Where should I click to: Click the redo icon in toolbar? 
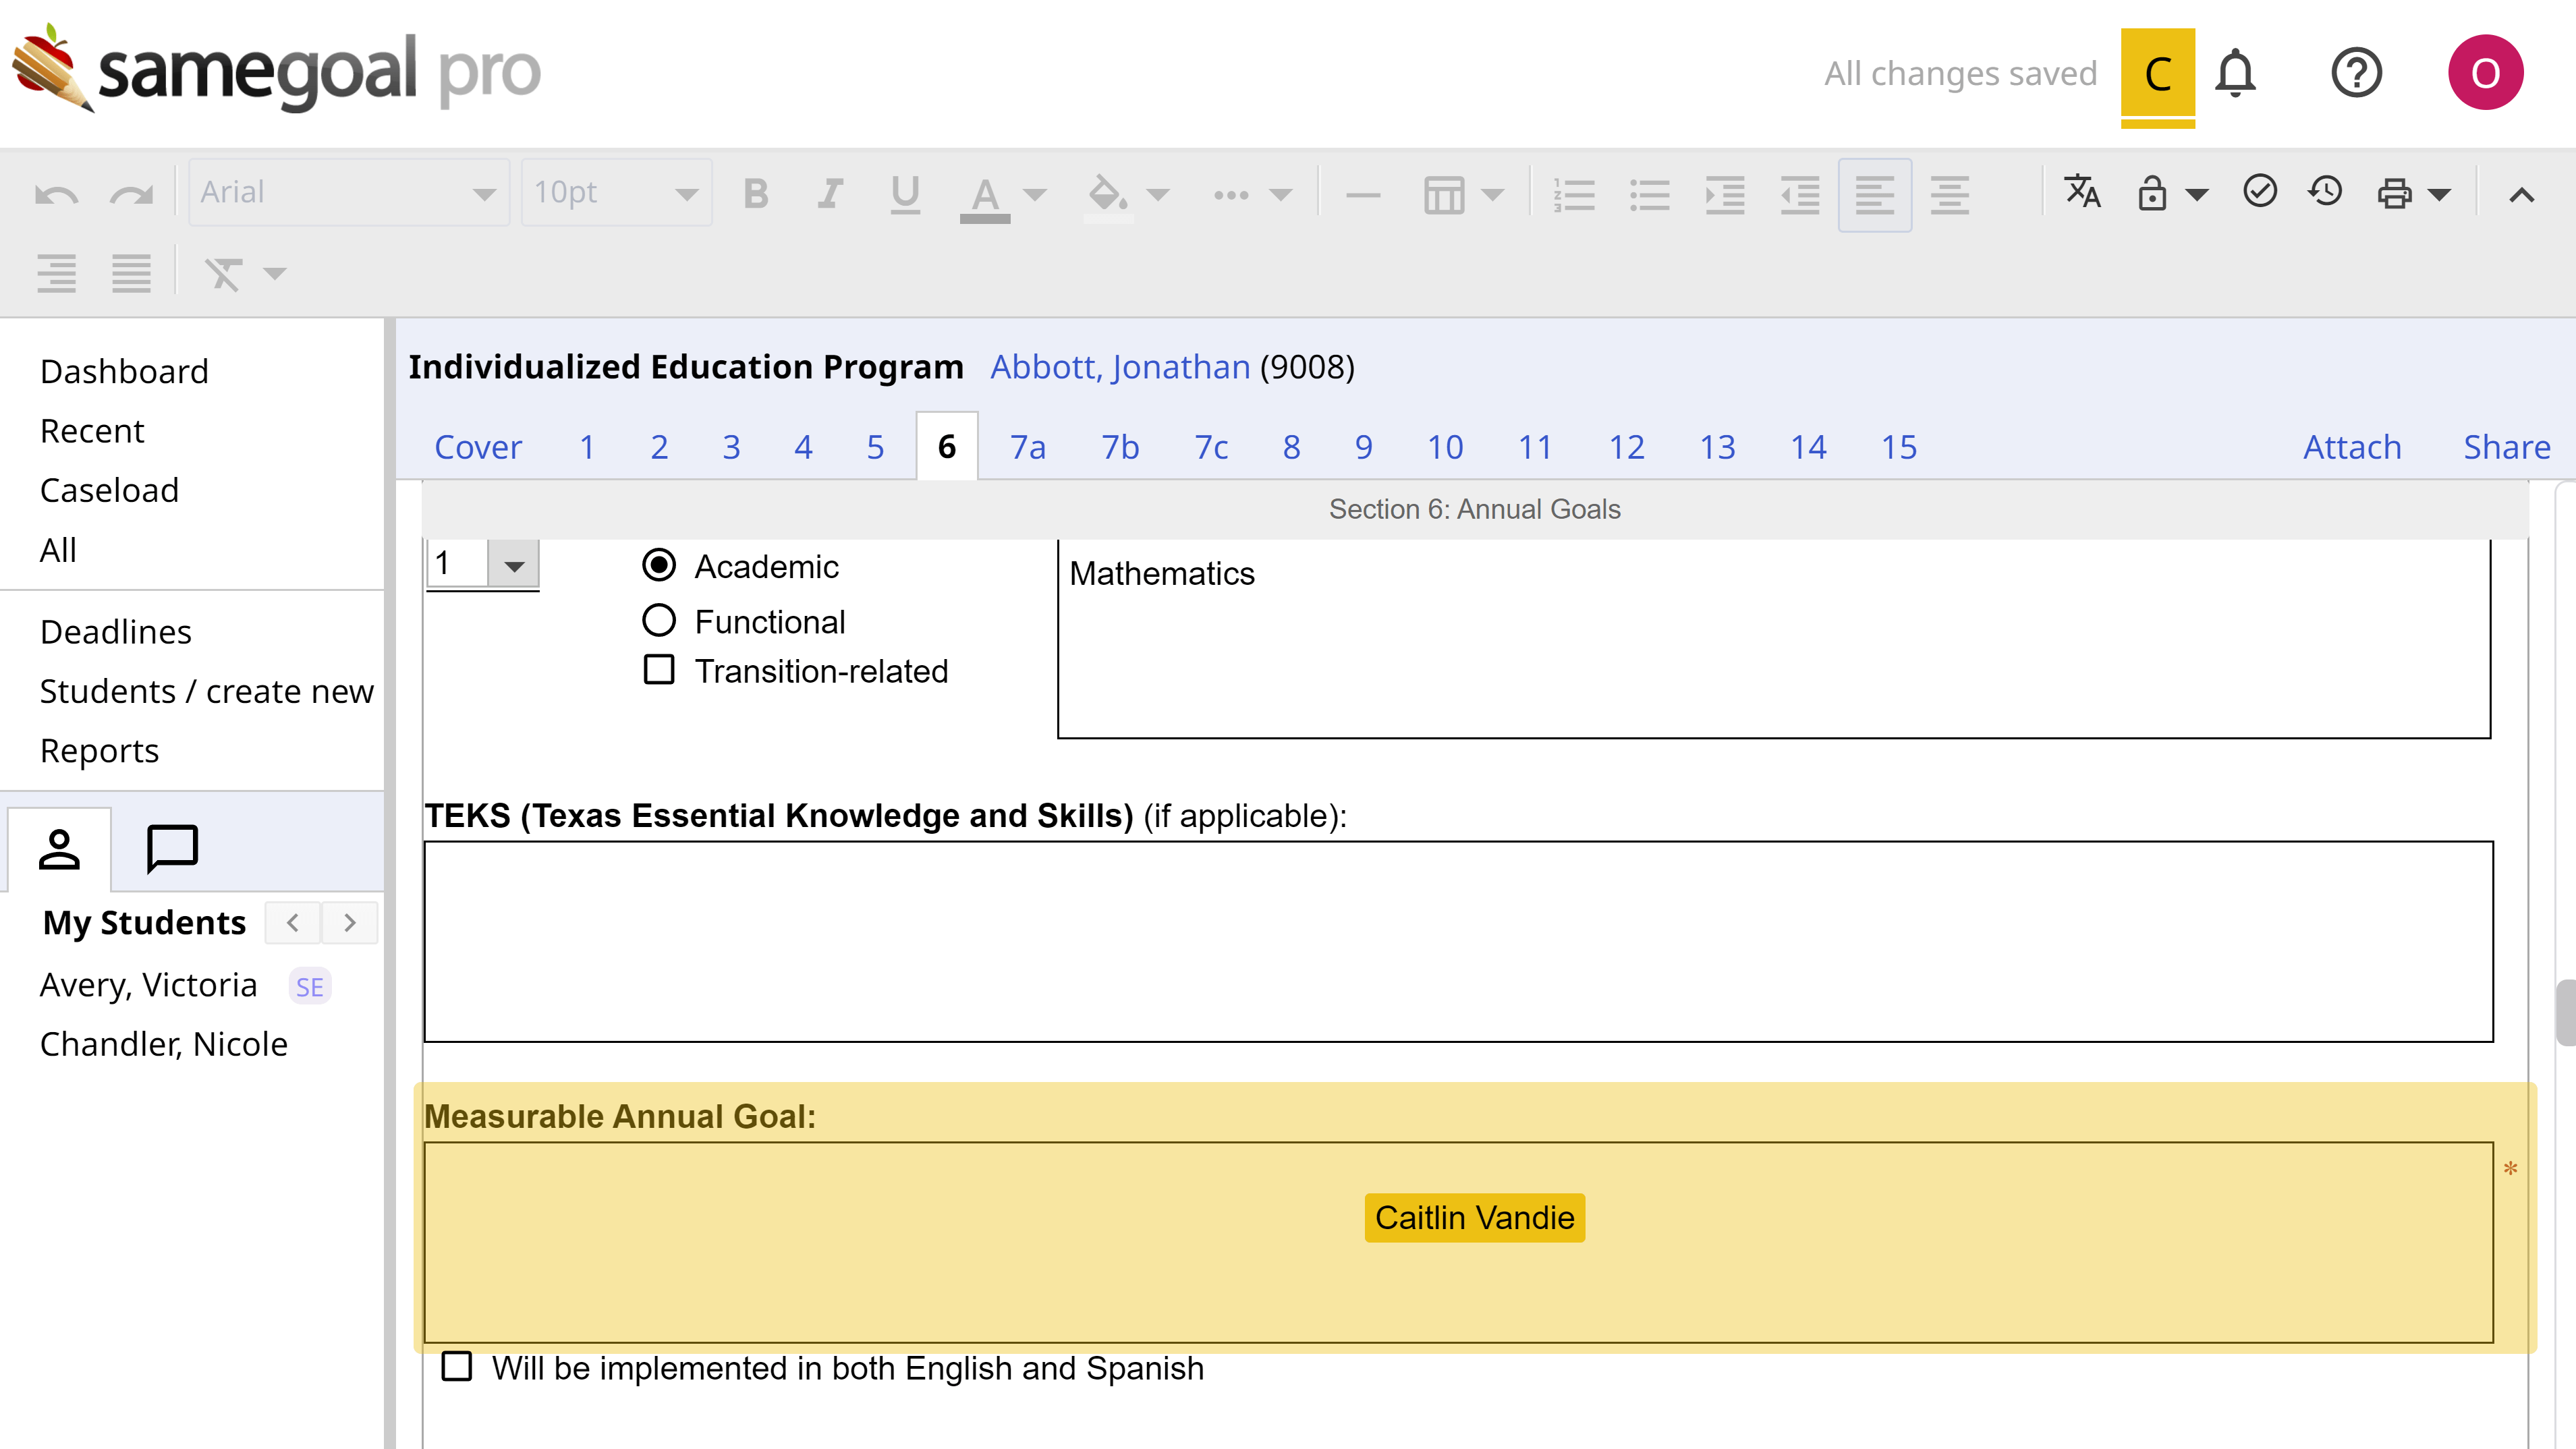pos(131,194)
